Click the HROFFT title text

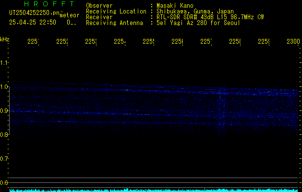(49, 4)
